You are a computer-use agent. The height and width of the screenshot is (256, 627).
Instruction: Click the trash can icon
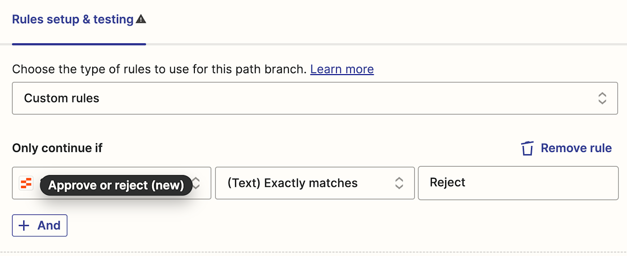tap(528, 148)
